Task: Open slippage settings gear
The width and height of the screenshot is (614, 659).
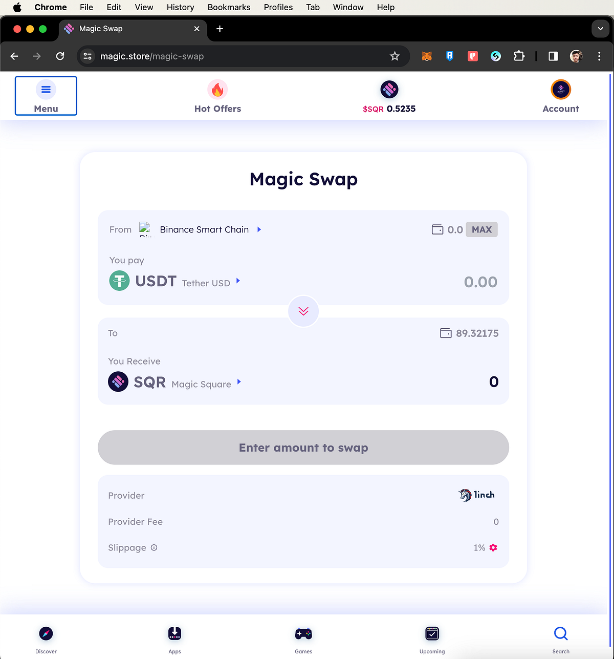Action: [x=493, y=547]
